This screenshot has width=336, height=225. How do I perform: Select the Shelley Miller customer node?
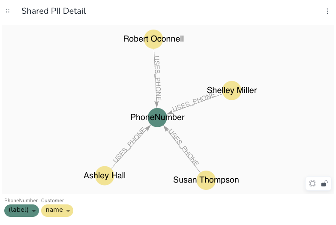click(x=231, y=90)
